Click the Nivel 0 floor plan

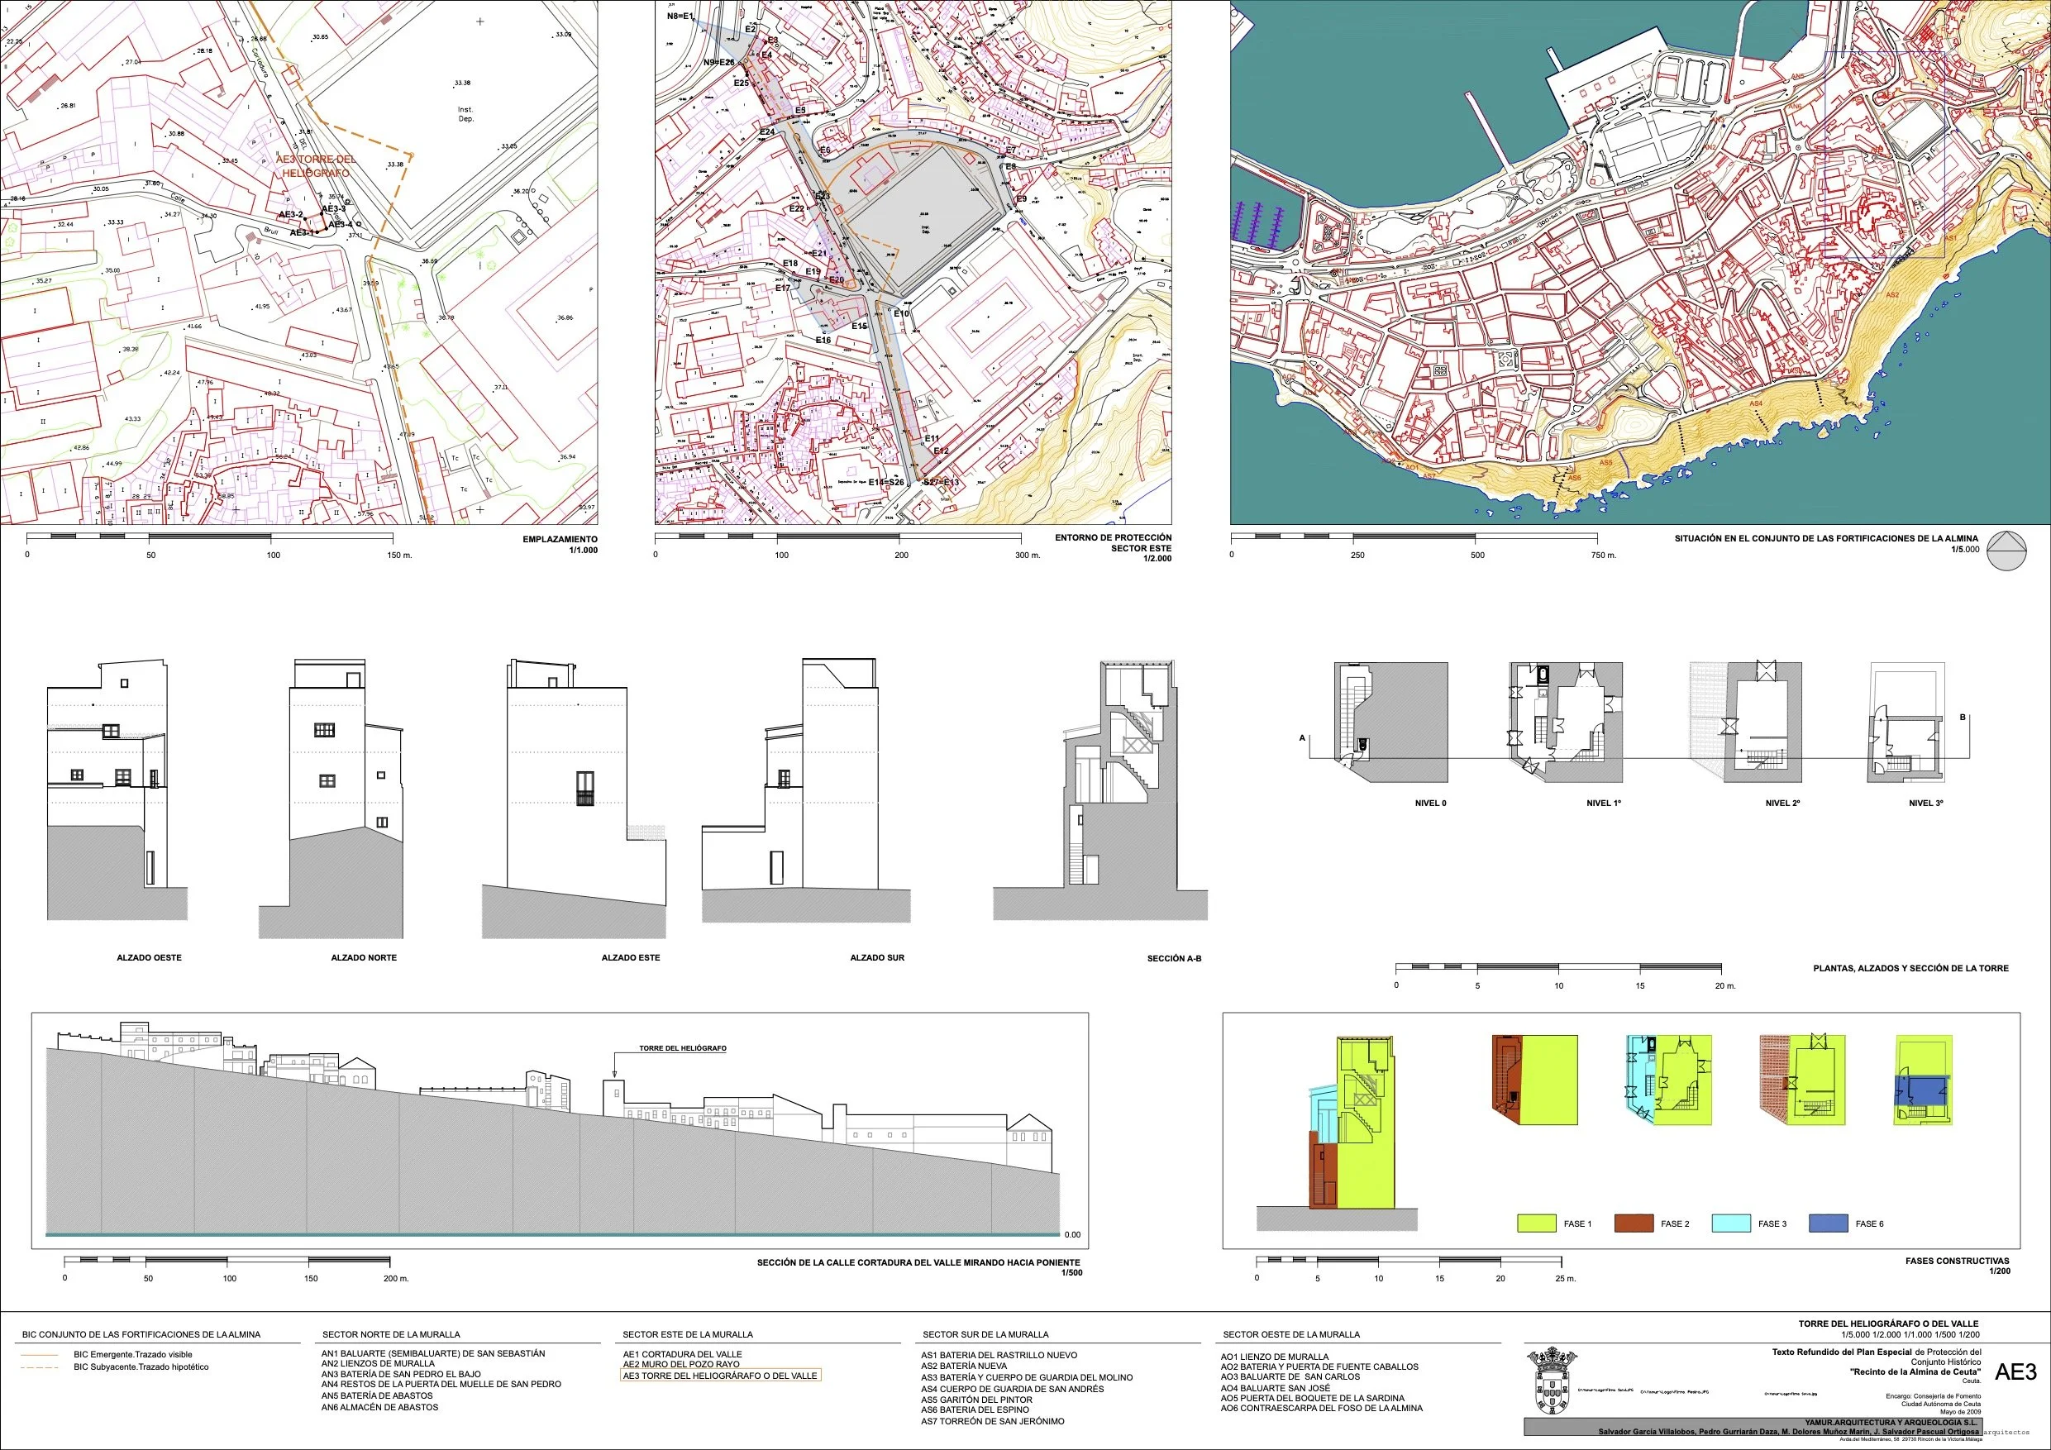click(x=1390, y=723)
